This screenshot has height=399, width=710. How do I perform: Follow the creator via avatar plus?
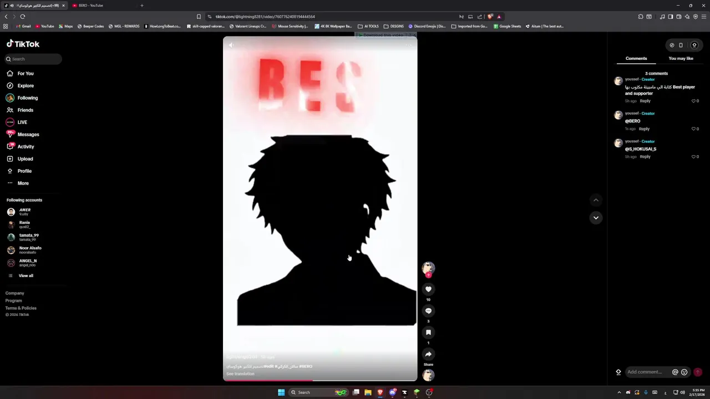[x=428, y=275]
